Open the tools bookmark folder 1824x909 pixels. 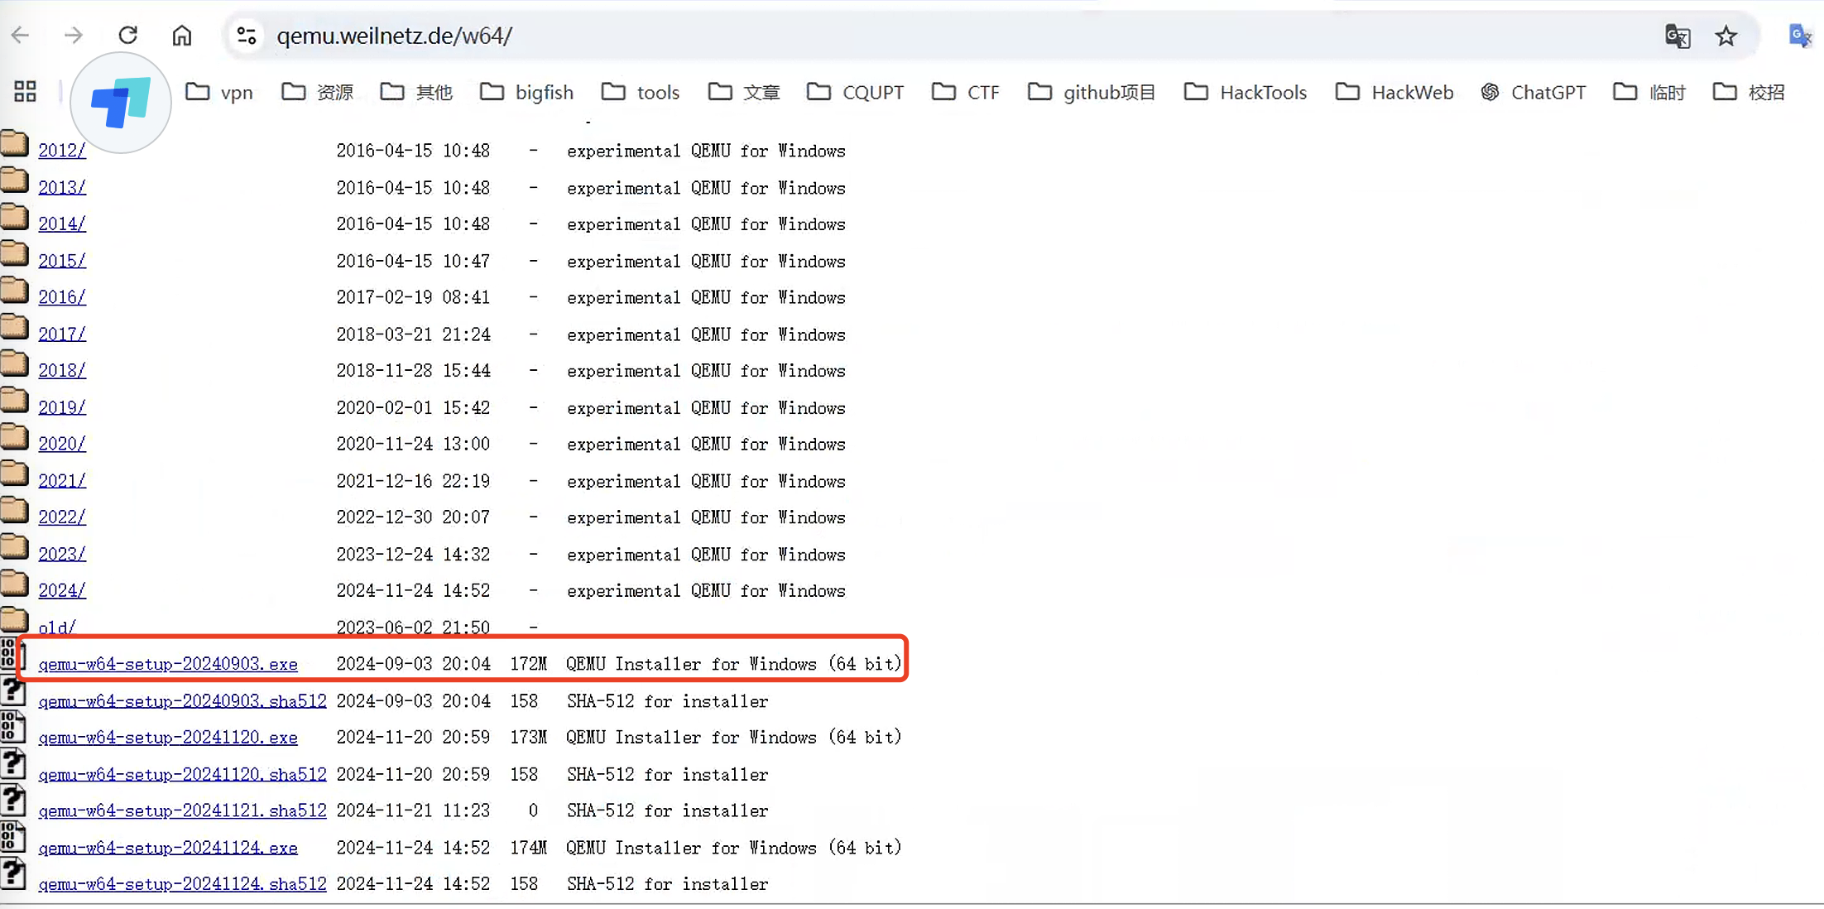(x=641, y=92)
